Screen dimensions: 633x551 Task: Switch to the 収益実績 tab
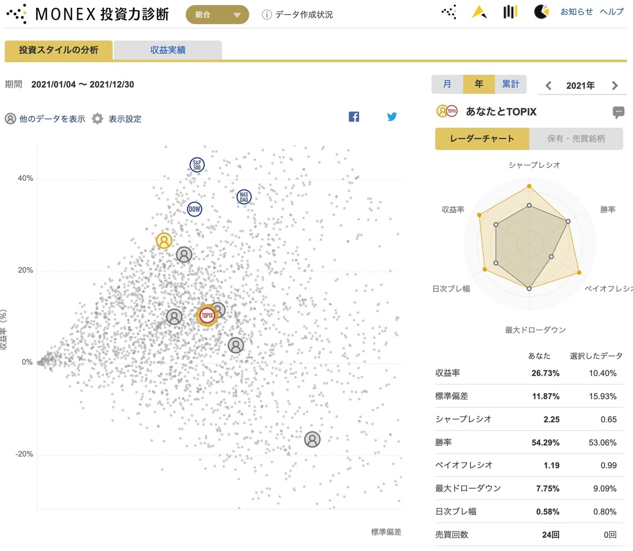[168, 50]
